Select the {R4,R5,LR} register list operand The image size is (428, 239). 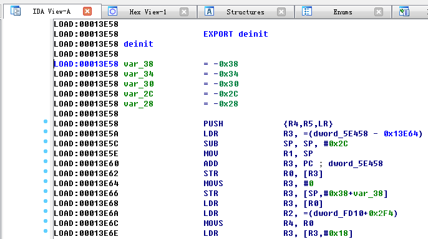coord(308,124)
